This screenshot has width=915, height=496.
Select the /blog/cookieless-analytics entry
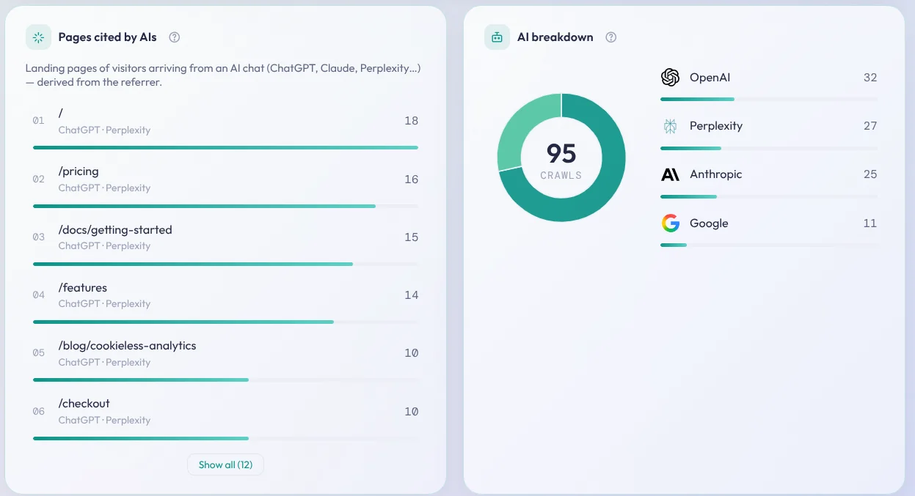[225, 358]
